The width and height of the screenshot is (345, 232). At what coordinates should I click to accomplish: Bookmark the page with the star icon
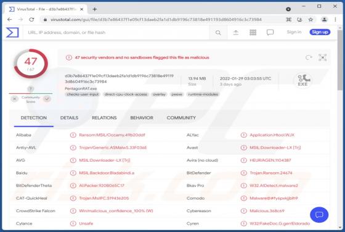[x=310, y=20]
